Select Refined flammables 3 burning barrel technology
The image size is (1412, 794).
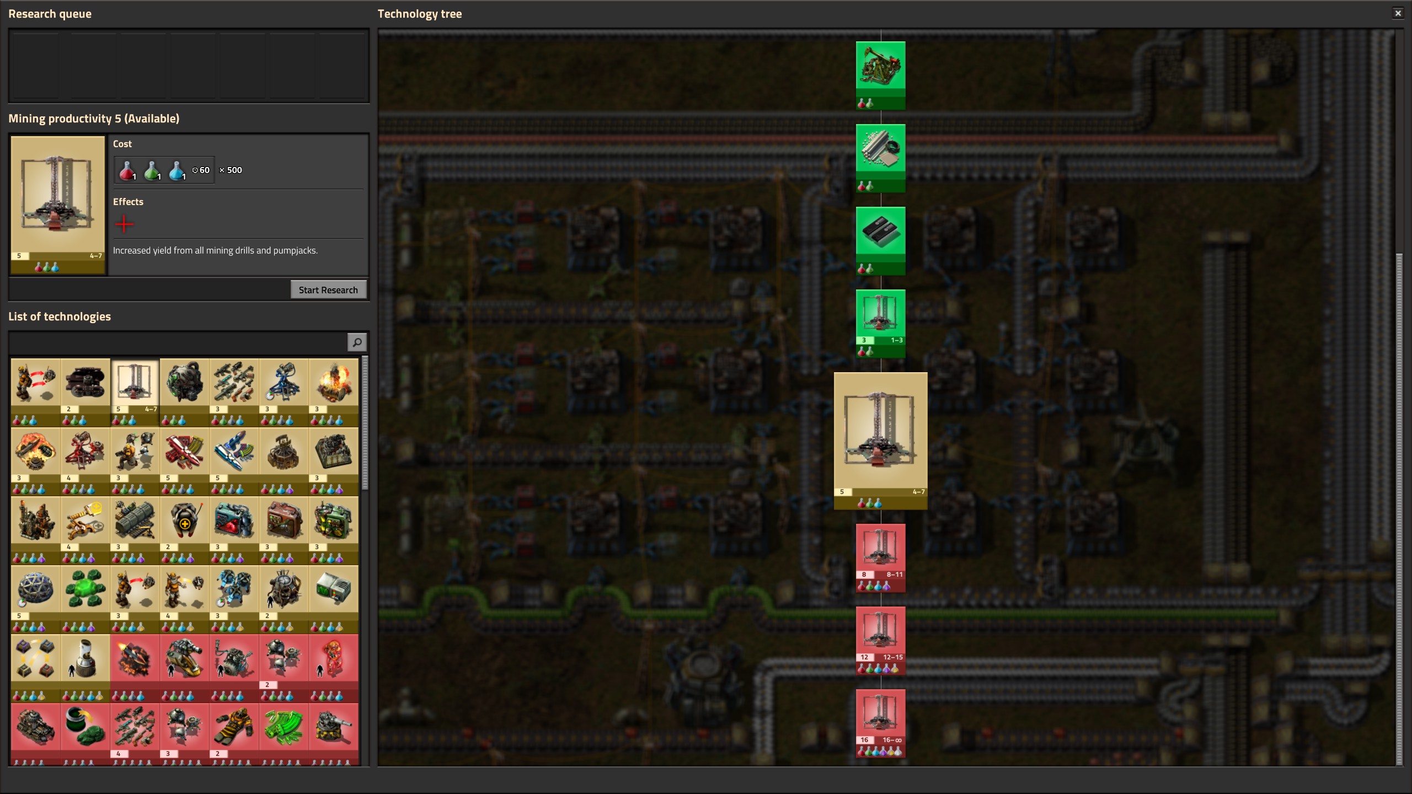(x=334, y=393)
